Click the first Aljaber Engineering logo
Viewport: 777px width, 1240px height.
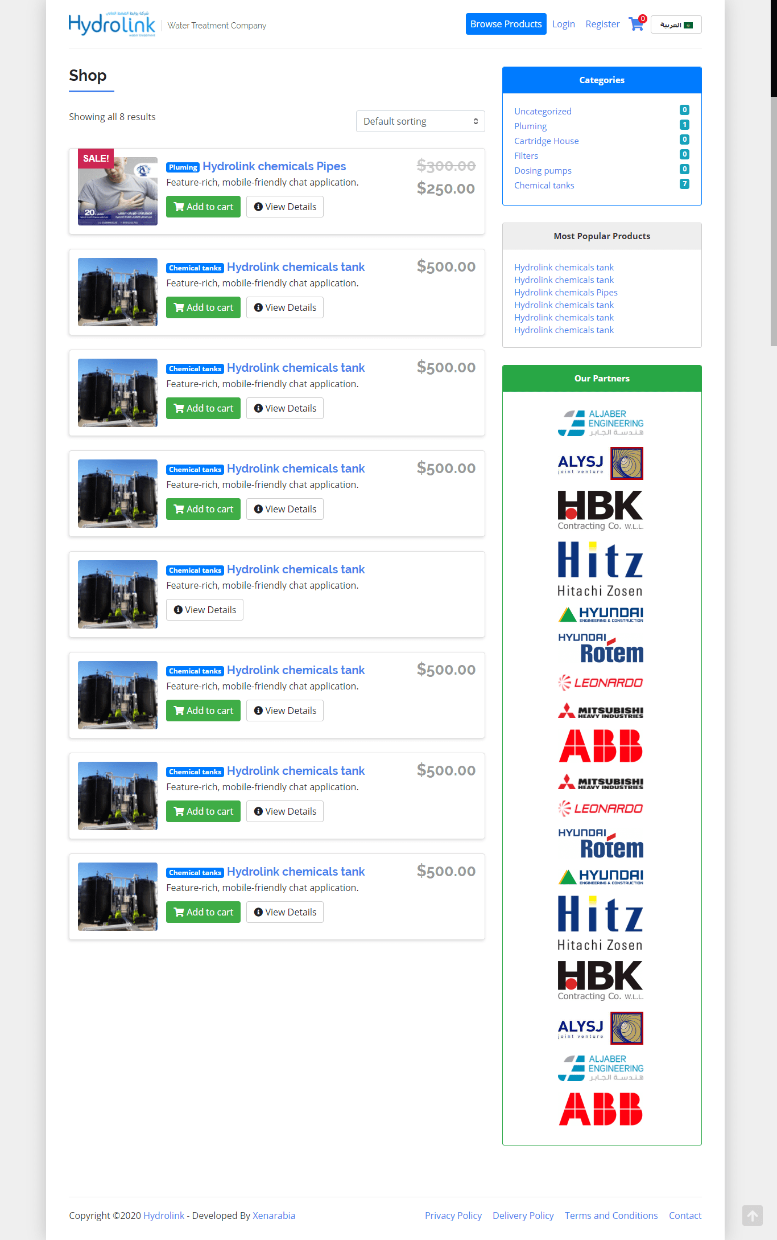601,423
